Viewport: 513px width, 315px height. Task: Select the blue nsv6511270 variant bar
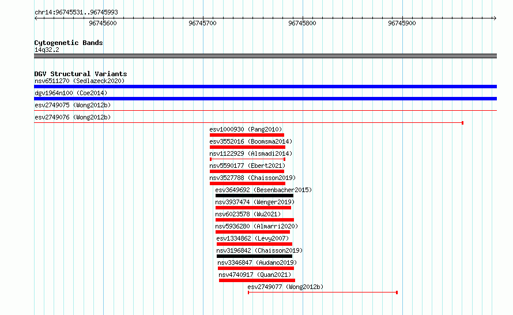pos(265,87)
